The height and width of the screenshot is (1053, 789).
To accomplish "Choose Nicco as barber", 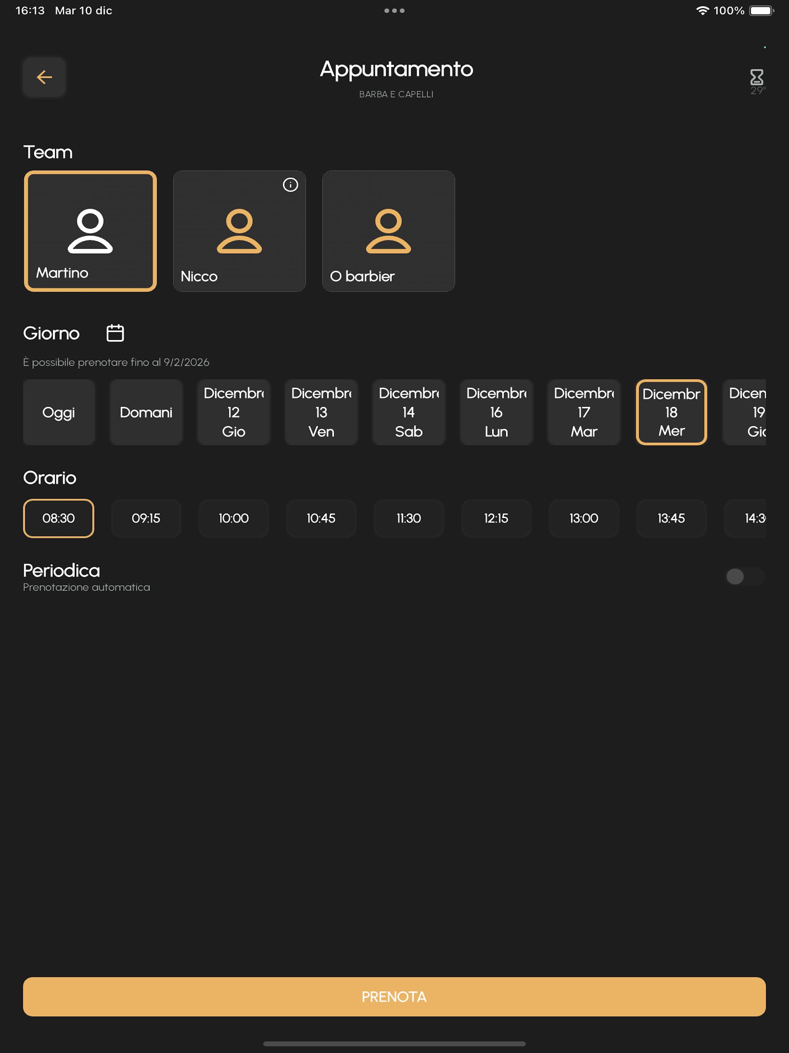I will coord(239,231).
